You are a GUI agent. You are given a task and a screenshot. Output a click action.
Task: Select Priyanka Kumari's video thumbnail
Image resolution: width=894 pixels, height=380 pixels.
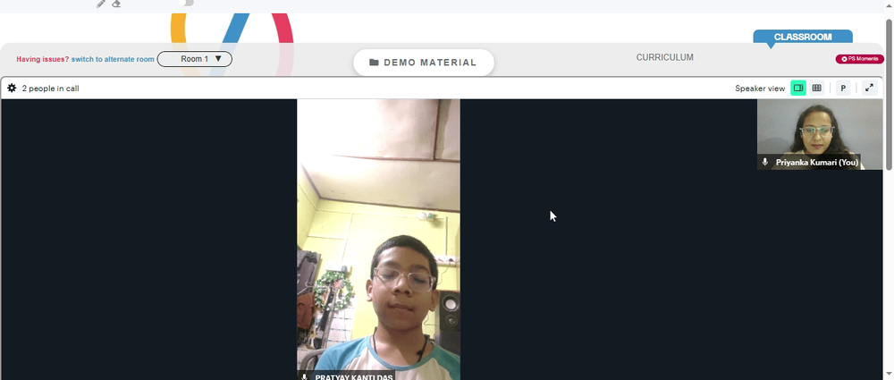(819, 134)
